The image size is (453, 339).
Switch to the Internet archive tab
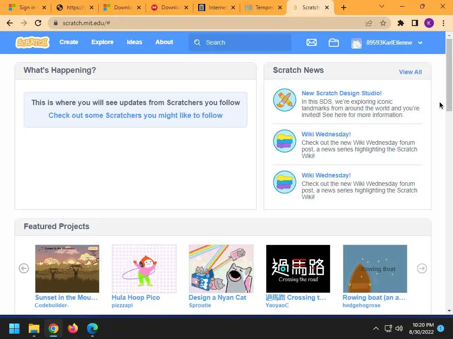click(217, 8)
